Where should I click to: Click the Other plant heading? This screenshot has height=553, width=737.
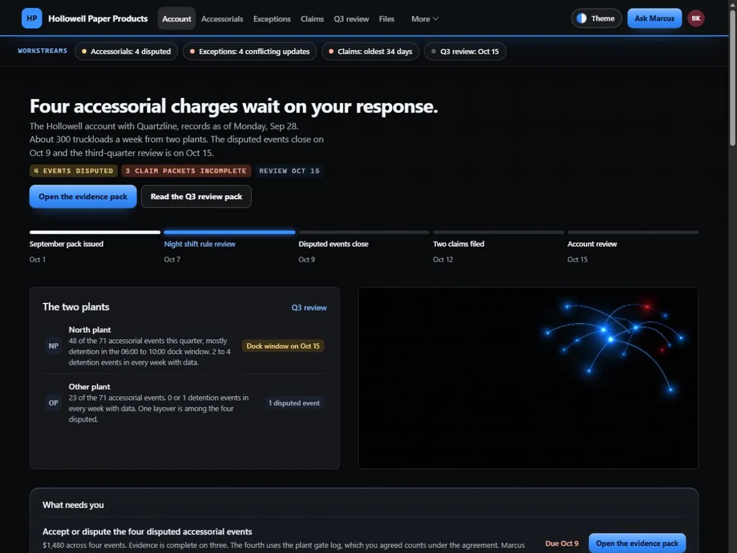tap(90, 387)
